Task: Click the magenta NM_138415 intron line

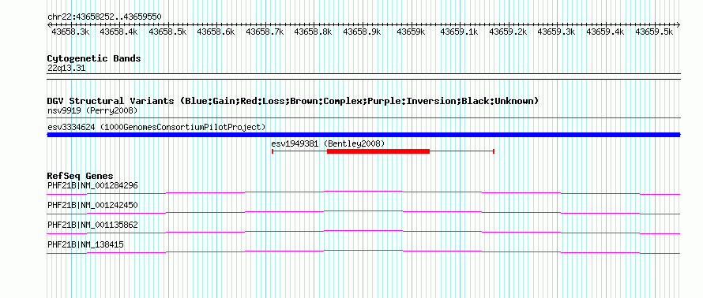Action: [363, 252]
